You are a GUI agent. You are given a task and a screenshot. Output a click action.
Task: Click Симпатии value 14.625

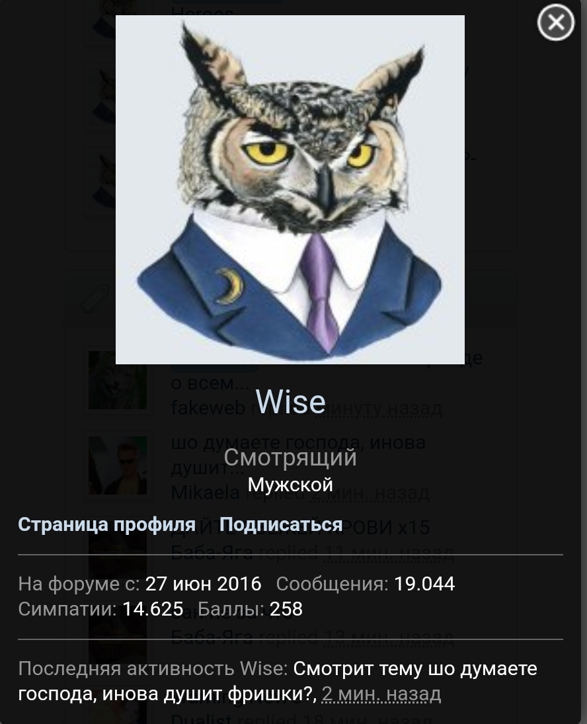click(x=153, y=609)
